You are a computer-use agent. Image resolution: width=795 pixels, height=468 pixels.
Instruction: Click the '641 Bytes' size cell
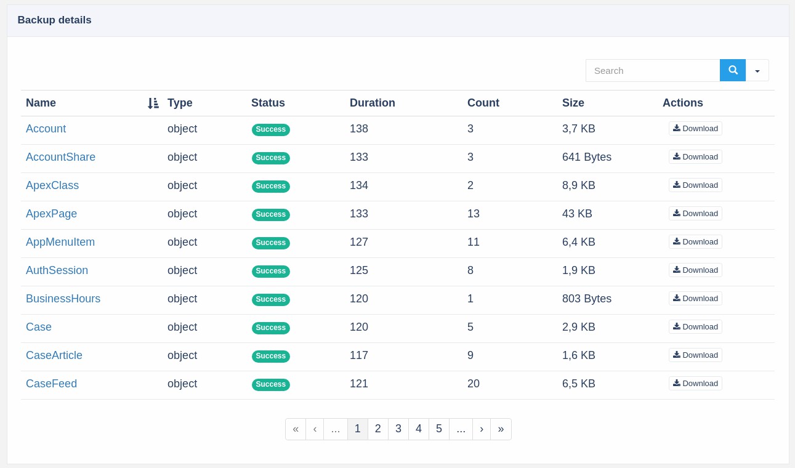pos(587,157)
